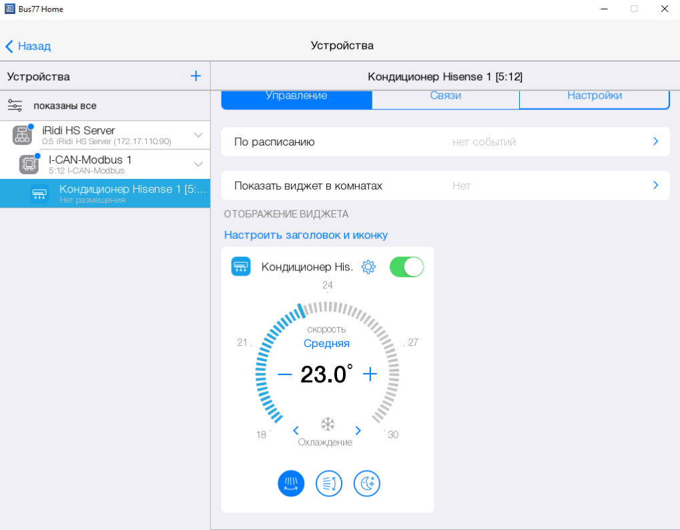This screenshot has height=530, width=680.
Task: Toggle the vertical swing louver button
Action: tap(329, 483)
